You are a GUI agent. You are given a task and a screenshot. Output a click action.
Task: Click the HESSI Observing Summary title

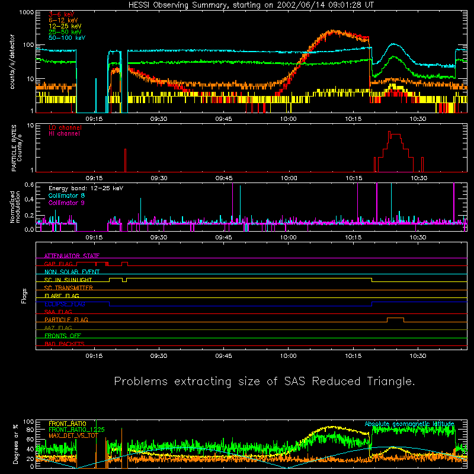point(251,5)
